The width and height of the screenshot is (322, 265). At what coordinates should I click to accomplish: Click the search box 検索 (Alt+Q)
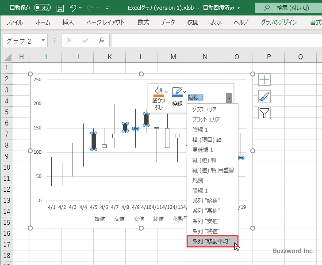pyautogui.click(x=288, y=8)
